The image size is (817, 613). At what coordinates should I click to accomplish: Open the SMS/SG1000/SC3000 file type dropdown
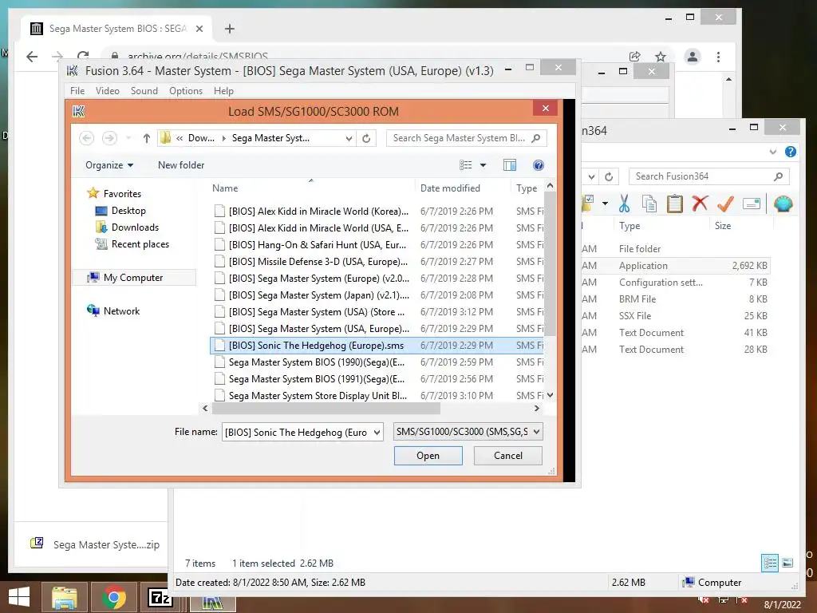click(x=536, y=432)
